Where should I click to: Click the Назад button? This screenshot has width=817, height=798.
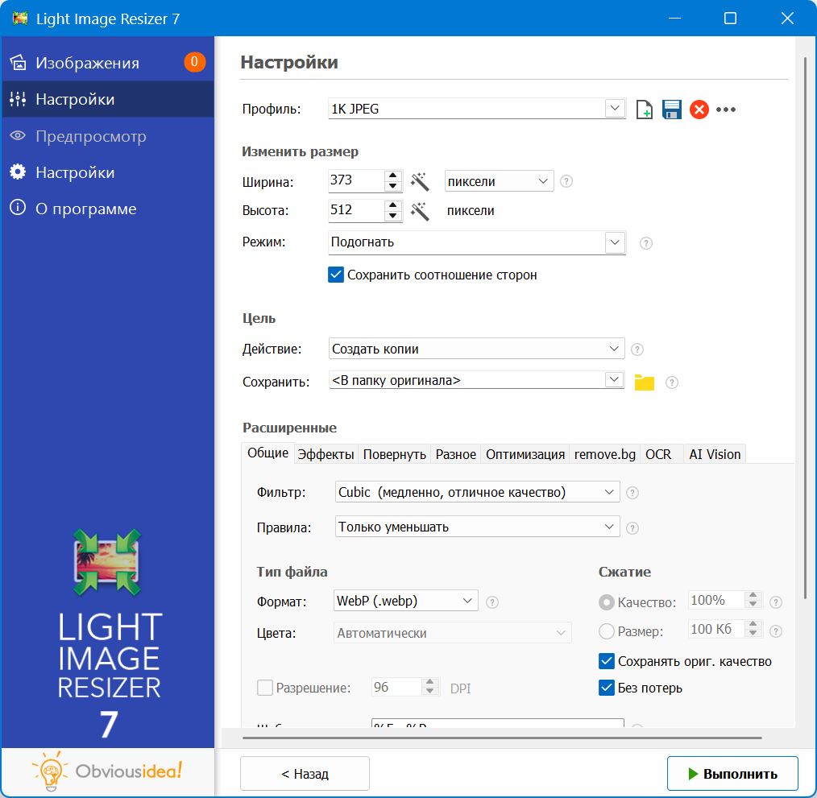click(x=305, y=773)
